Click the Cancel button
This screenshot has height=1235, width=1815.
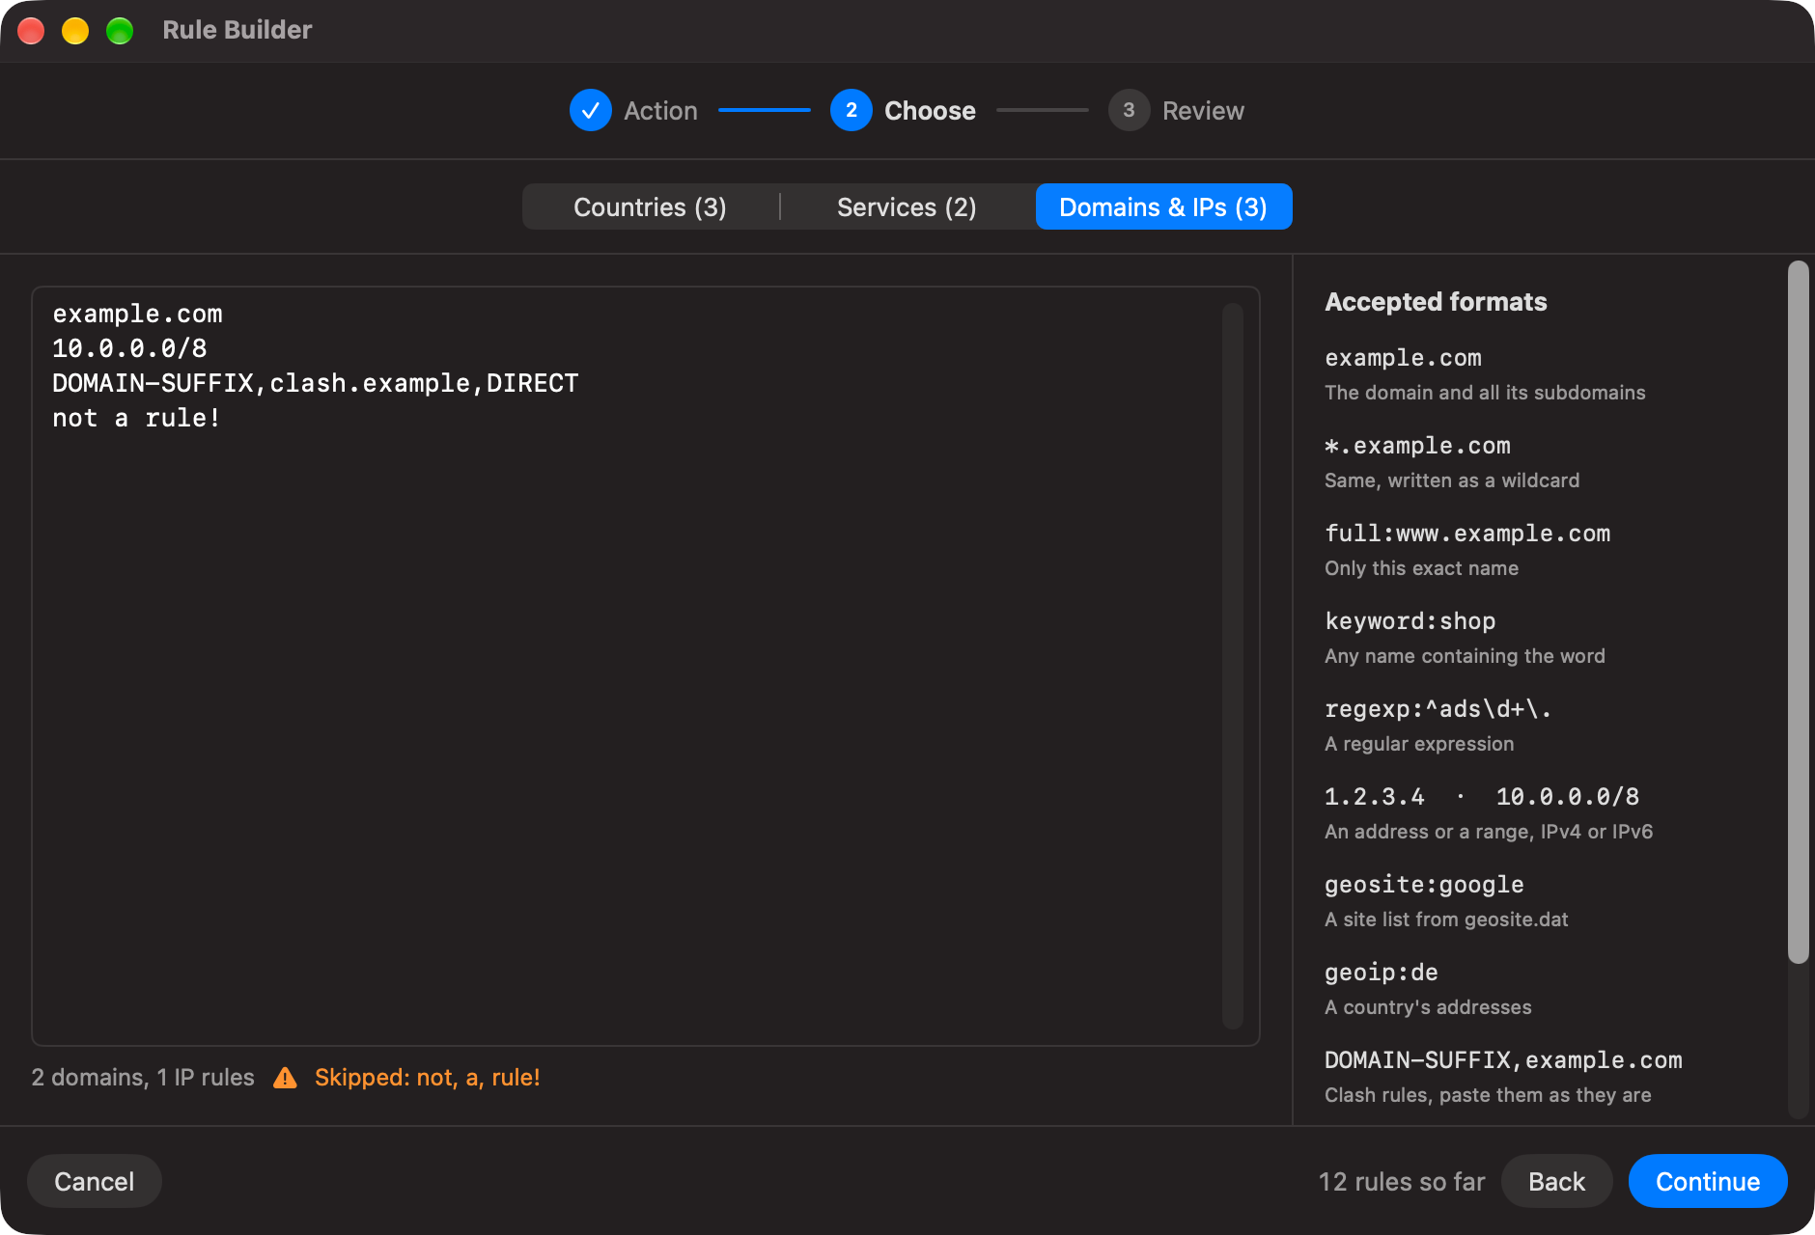(x=95, y=1182)
